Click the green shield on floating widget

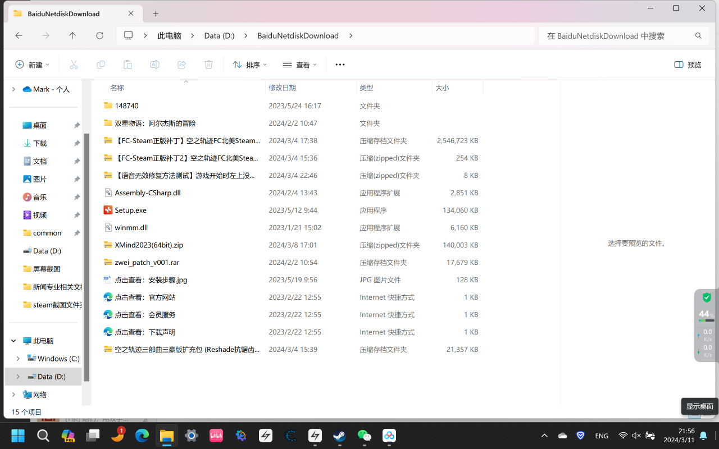pyautogui.click(x=707, y=297)
